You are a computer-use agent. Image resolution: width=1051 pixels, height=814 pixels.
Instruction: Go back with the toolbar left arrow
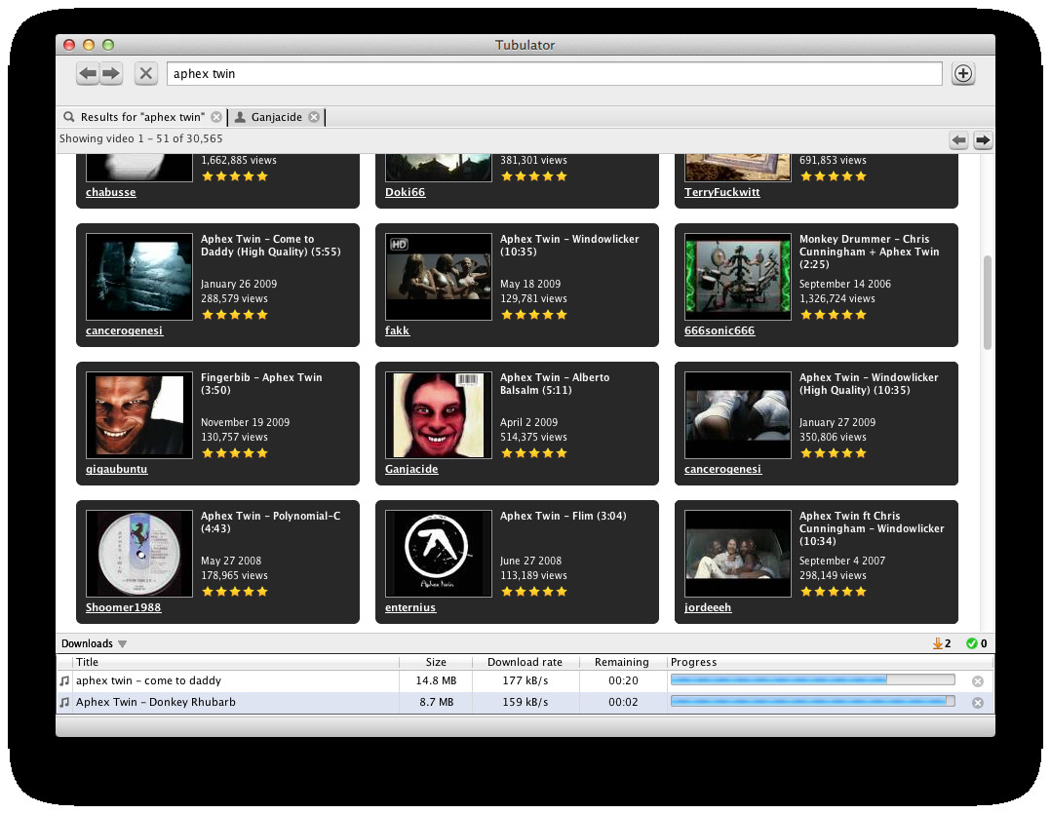click(88, 73)
